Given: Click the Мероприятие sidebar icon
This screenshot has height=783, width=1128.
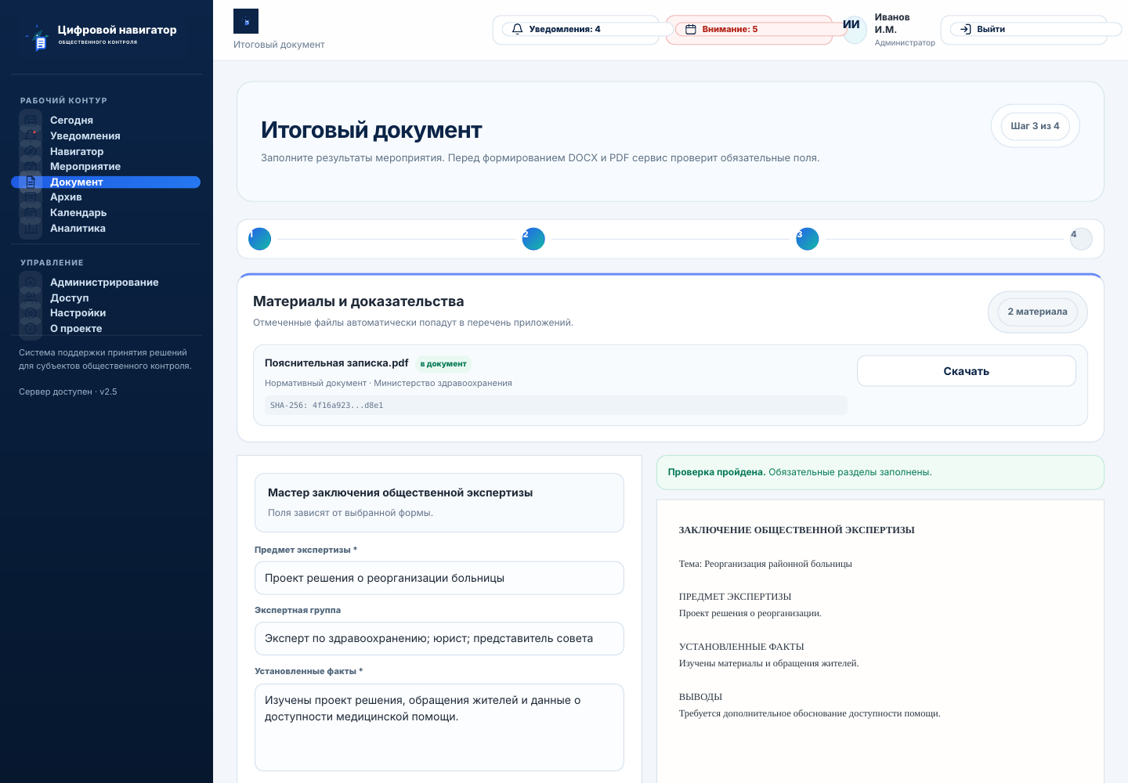Looking at the screenshot, I should point(31,167).
